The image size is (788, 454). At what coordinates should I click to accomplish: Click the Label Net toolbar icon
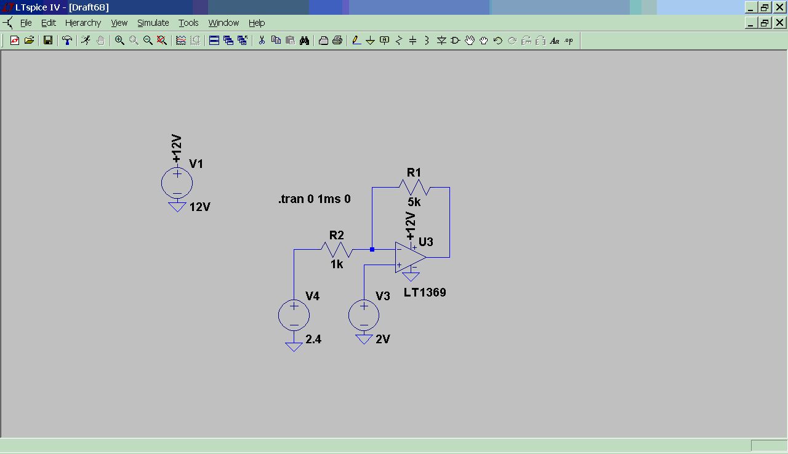tap(385, 41)
